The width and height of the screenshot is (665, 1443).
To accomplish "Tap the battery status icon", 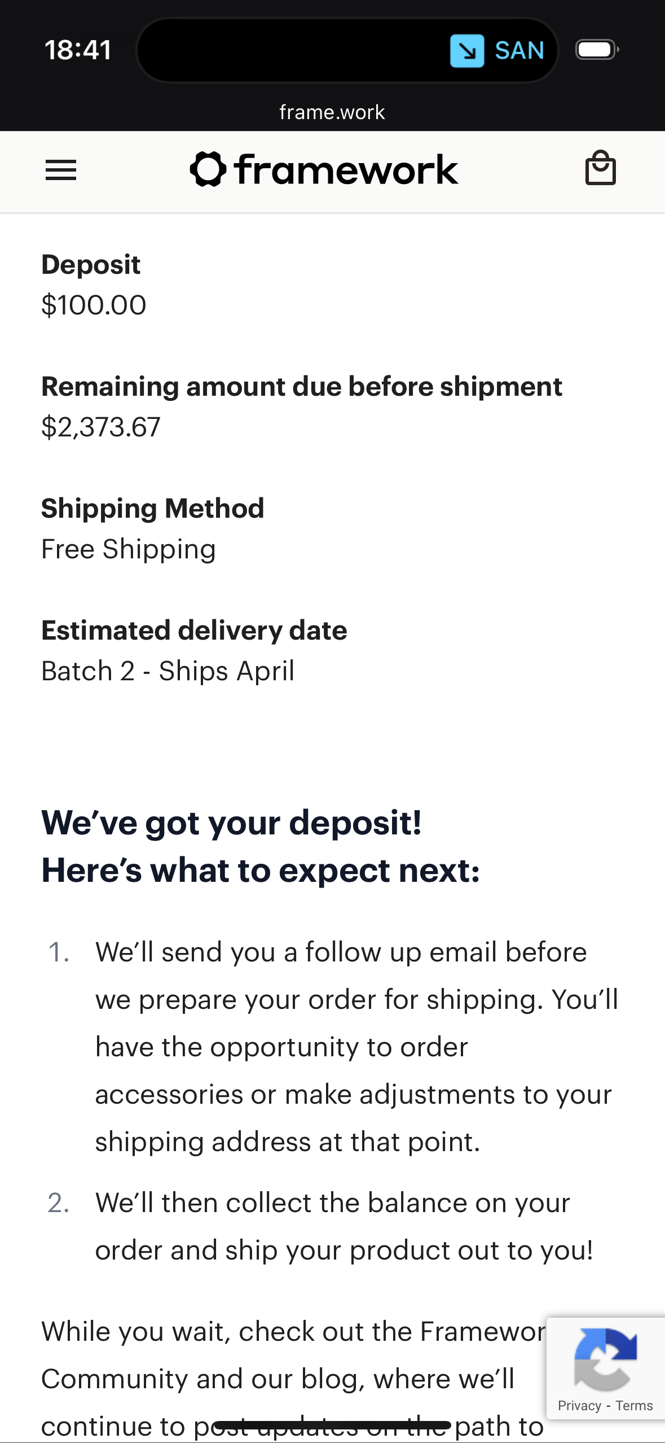I will 596,50.
